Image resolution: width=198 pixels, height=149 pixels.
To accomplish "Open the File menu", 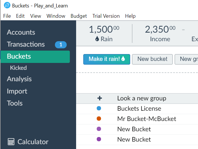I will (7, 16).
